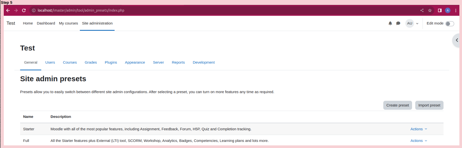Select the Full preset name cell
The image size is (462, 148).
[x=26, y=141]
